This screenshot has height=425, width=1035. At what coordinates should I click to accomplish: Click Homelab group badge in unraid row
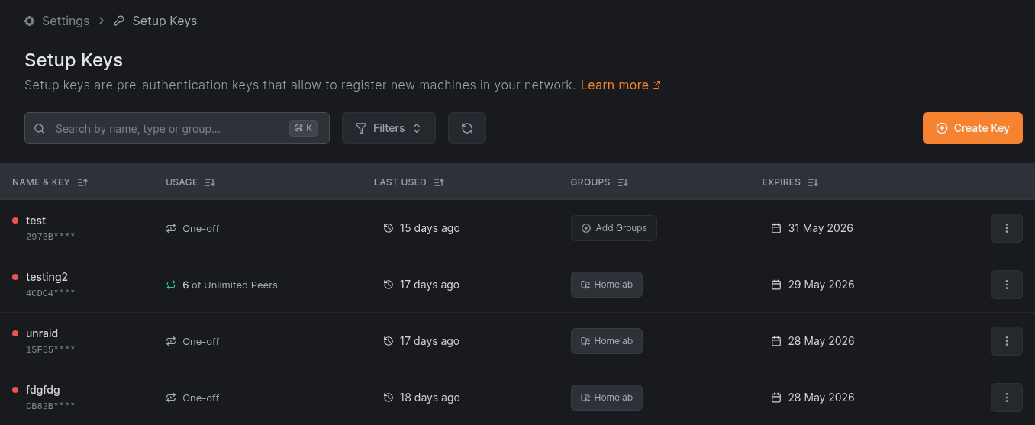(x=607, y=341)
